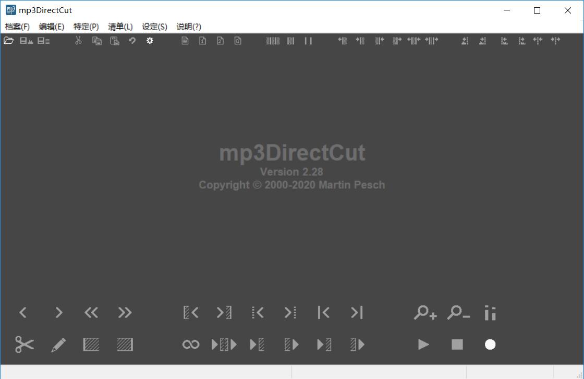Zoom in with the magnifier plus icon
The height and width of the screenshot is (379, 584).
point(425,313)
